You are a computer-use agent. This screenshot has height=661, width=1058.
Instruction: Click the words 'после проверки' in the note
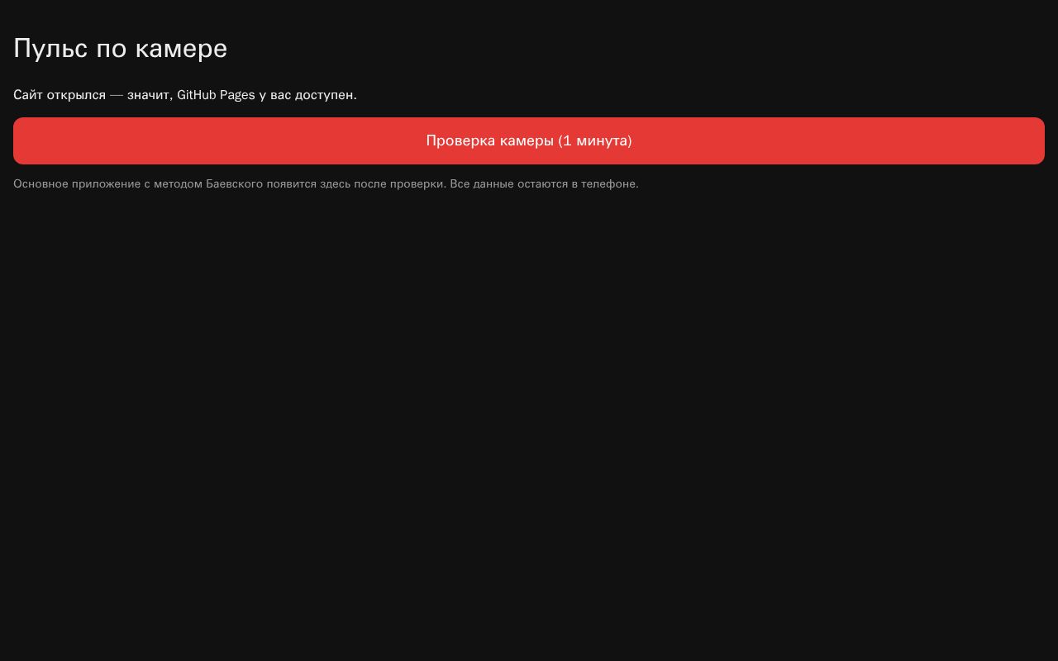tap(400, 183)
